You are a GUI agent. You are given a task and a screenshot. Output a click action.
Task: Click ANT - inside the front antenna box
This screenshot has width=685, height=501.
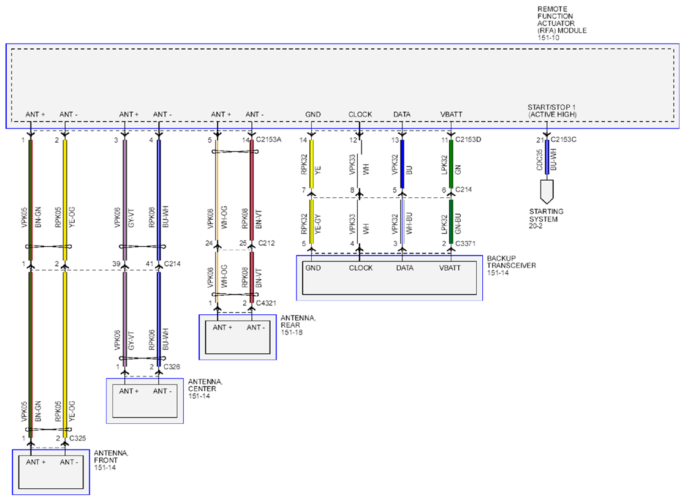69,462
